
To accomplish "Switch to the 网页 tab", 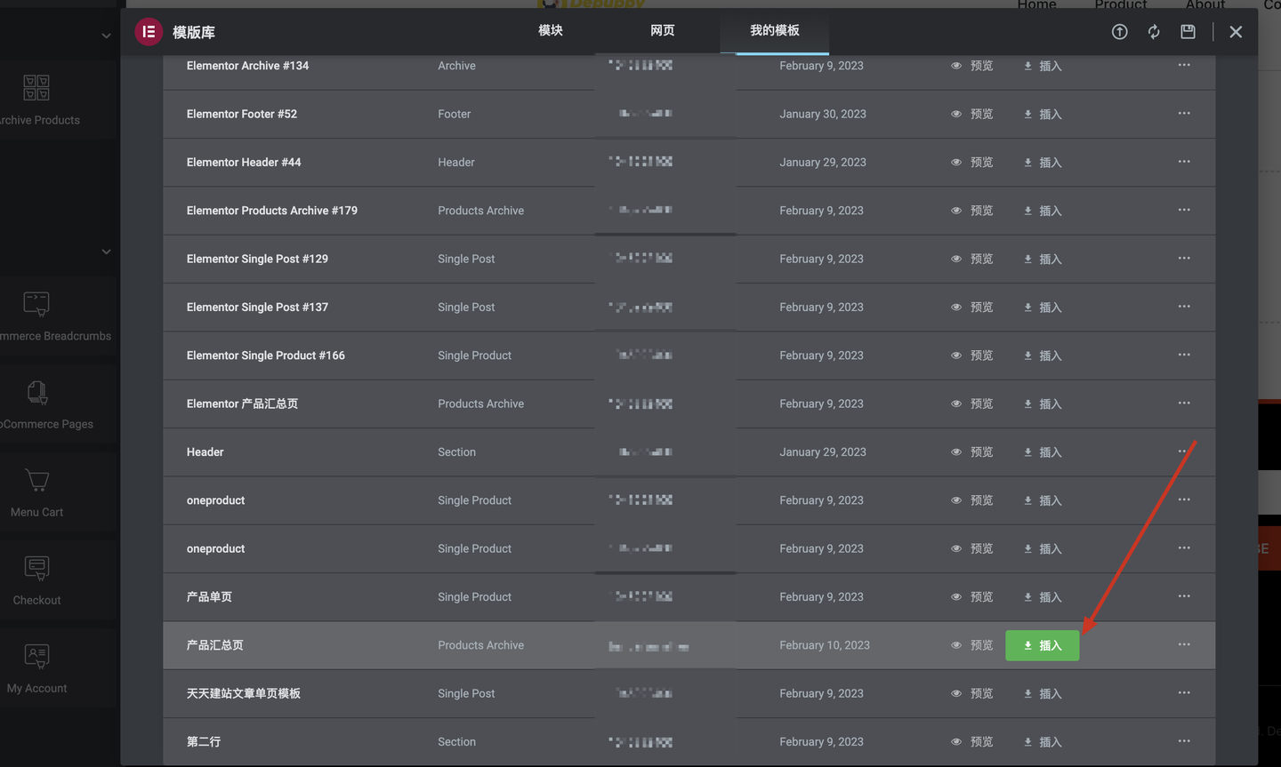I will click(663, 30).
